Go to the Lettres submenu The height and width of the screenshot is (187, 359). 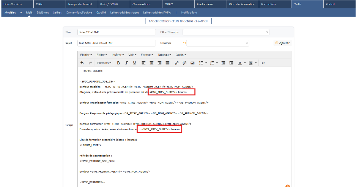(x=57, y=12)
